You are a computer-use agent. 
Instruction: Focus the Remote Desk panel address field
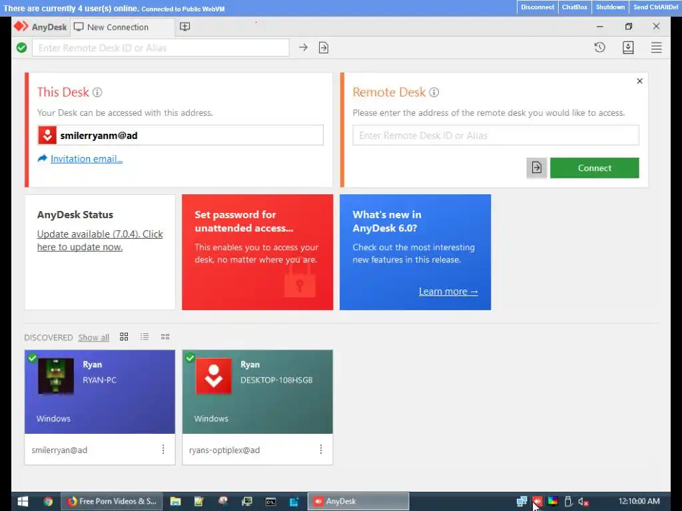[x=496, y=135]
